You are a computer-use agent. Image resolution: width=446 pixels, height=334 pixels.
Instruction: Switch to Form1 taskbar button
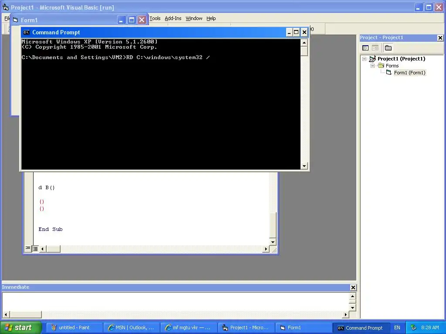pos(303,328)
